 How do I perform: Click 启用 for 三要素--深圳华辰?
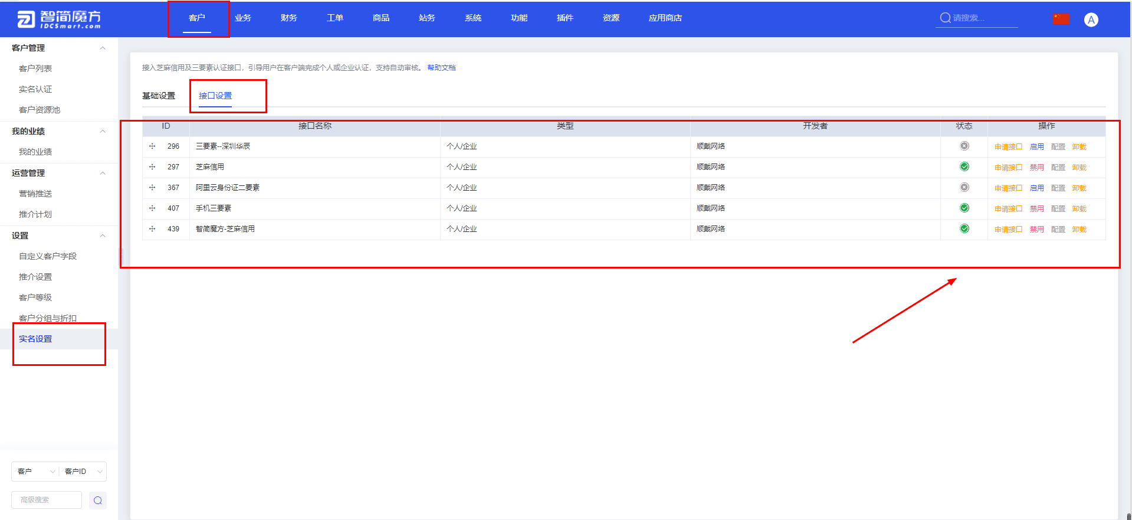(x=1036, y=147)
